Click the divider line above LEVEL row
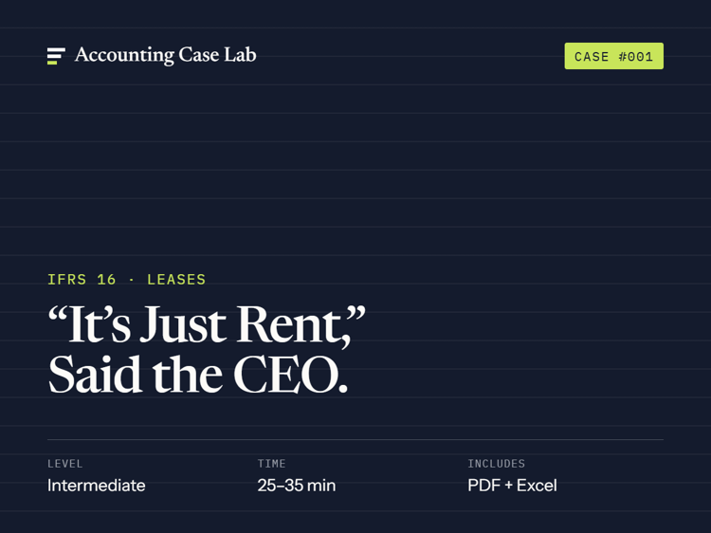Screen dimensions: 711x533 pyautogui.click(x=355, y=439)
